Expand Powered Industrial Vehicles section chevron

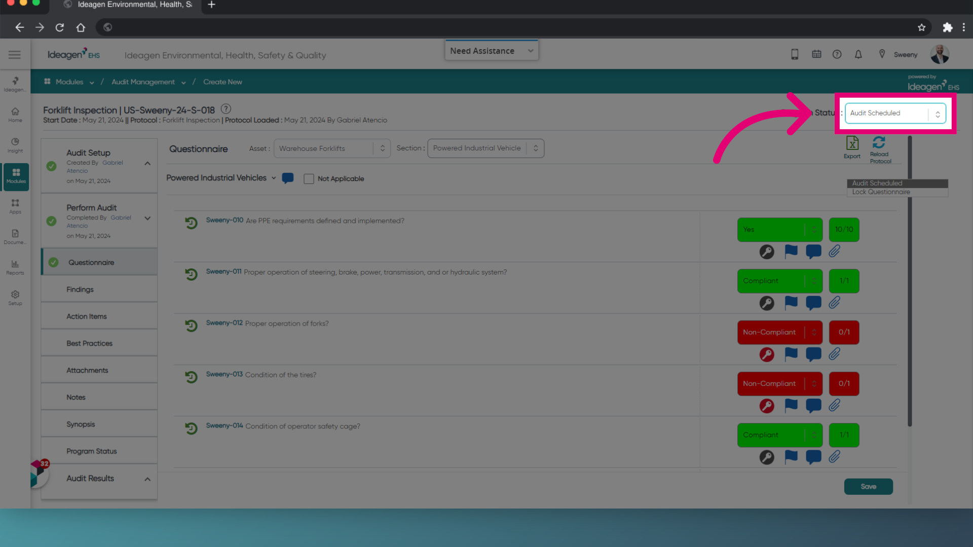tap(274, 178)
